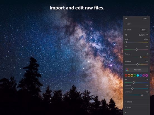
Task: Open the WB Custom dropdown
Action: [143, 35]
